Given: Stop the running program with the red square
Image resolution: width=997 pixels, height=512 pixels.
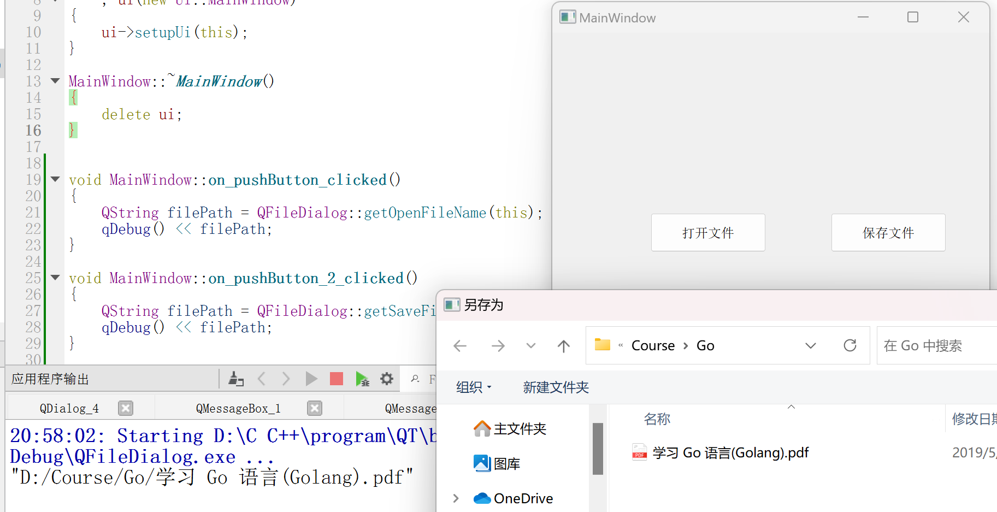Looking at the screenshot, I should 337,379.
